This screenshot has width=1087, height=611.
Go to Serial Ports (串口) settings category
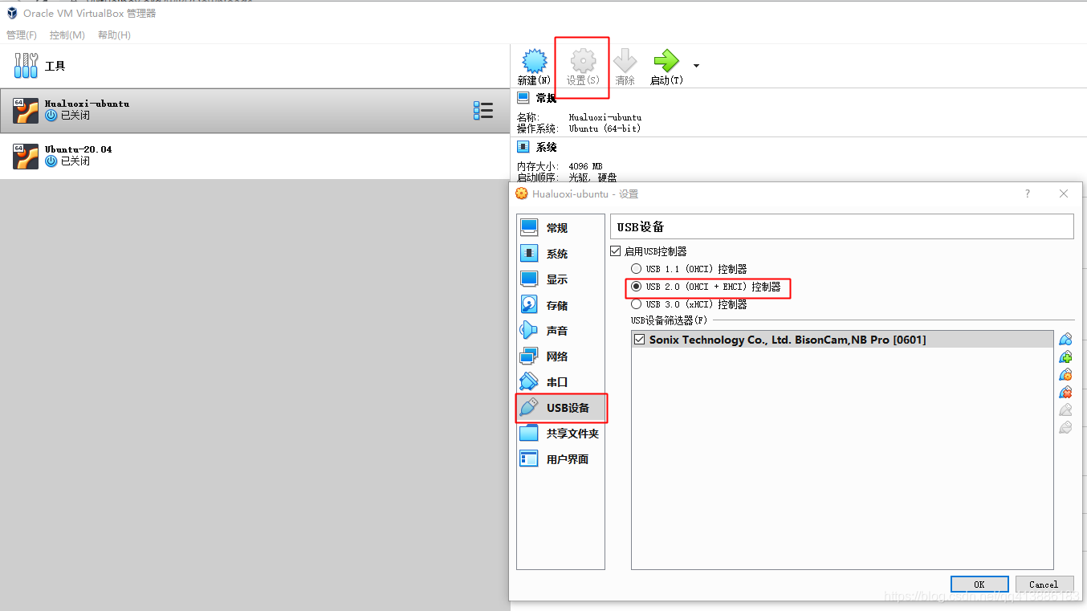[560, 382]
